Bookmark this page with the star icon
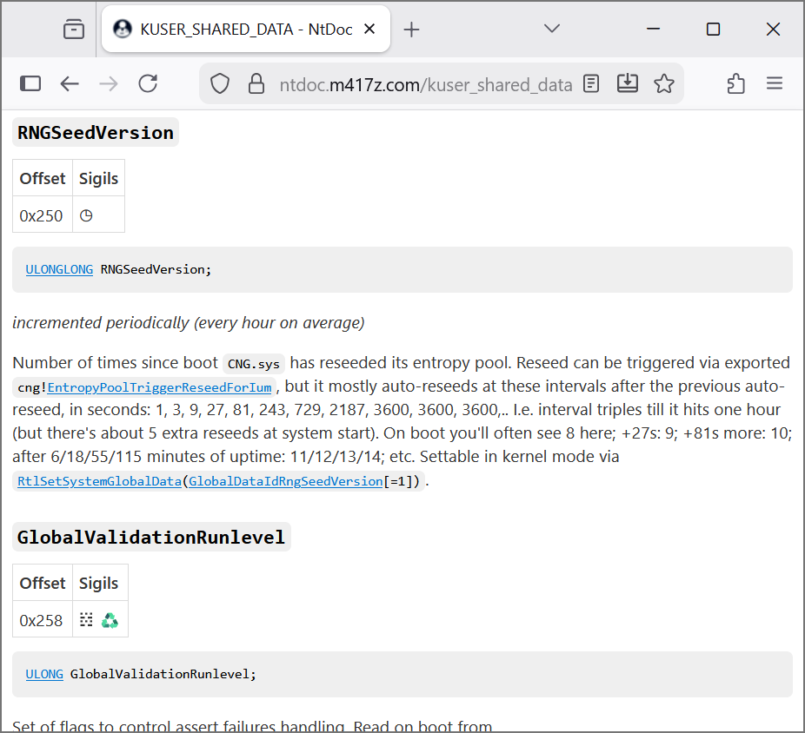This screenshot has width=805, height=733. coord(664,83)
